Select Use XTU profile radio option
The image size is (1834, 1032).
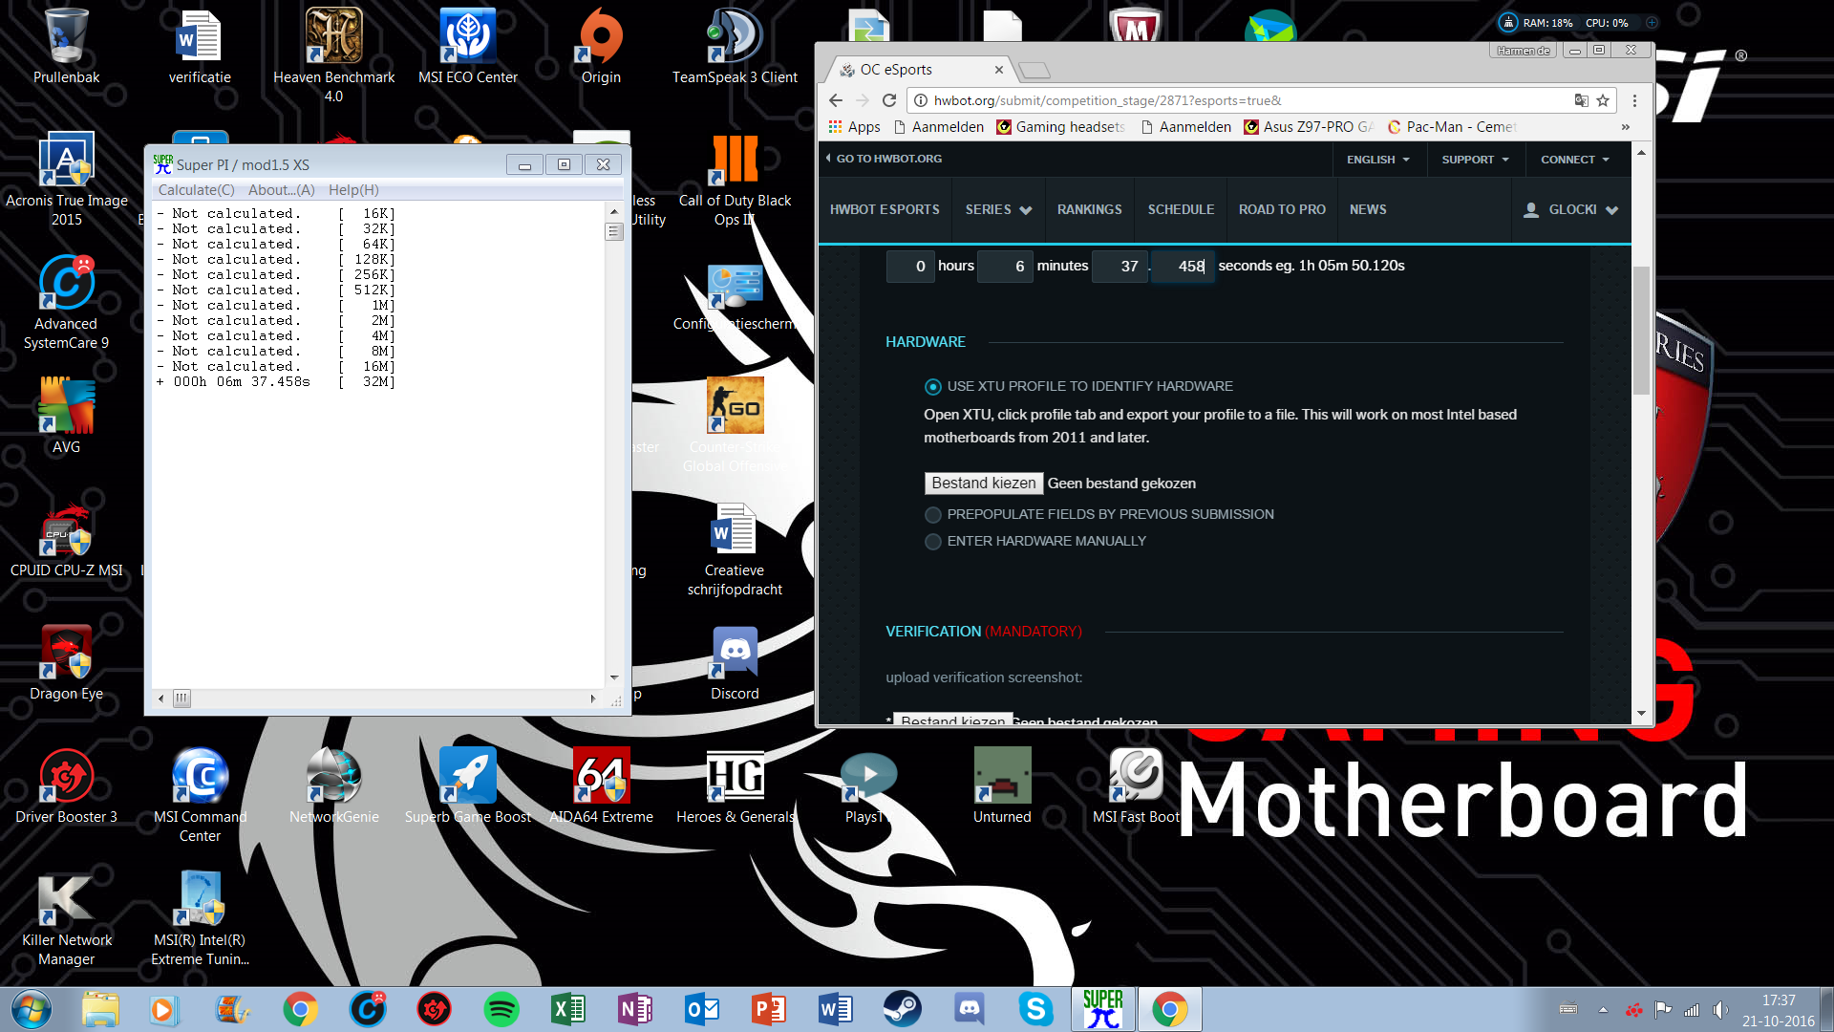click(x=932, y=387)
